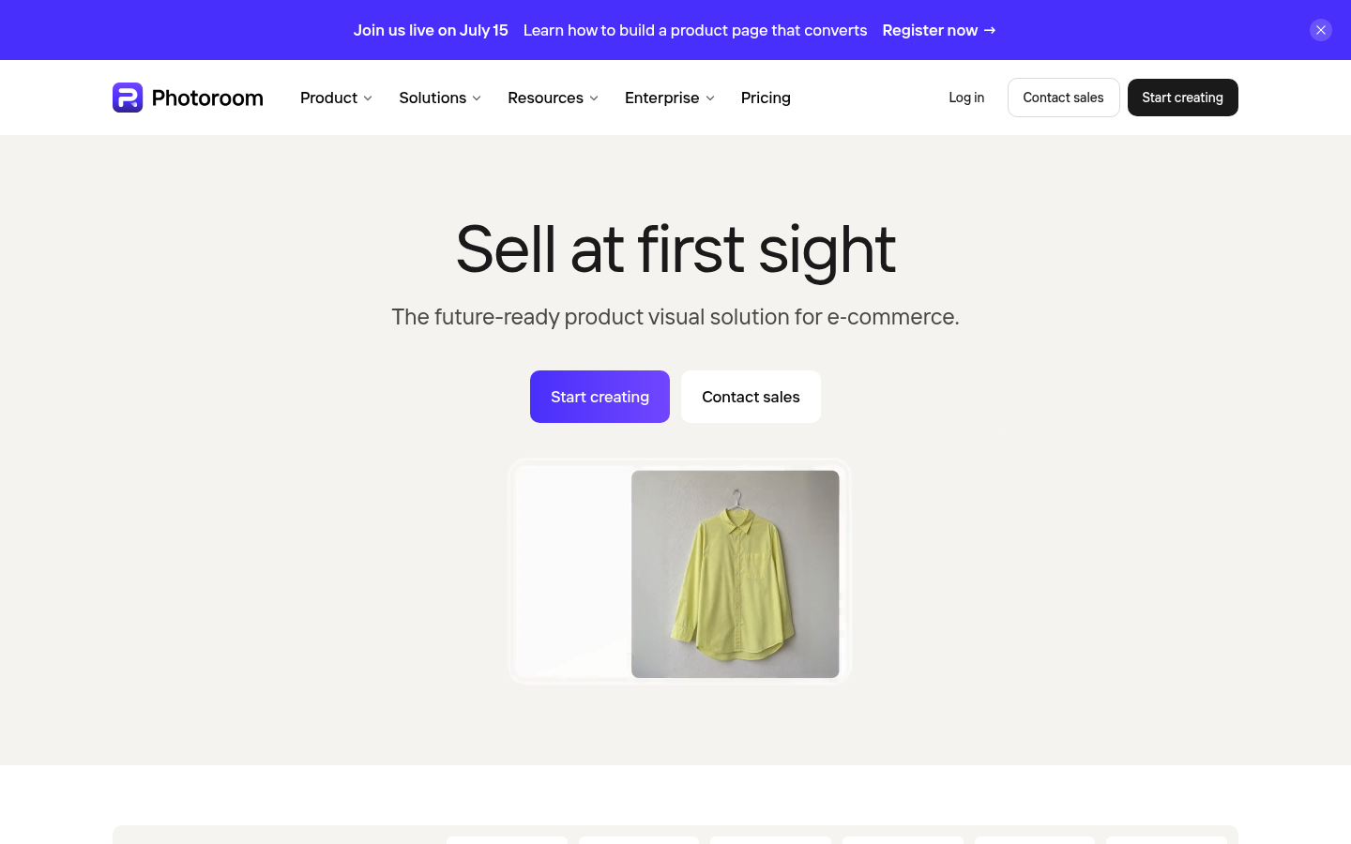This screenshot has height=844, width=1351.
Task: Open the Solutions dropdown menu
Action: point(440,98)
